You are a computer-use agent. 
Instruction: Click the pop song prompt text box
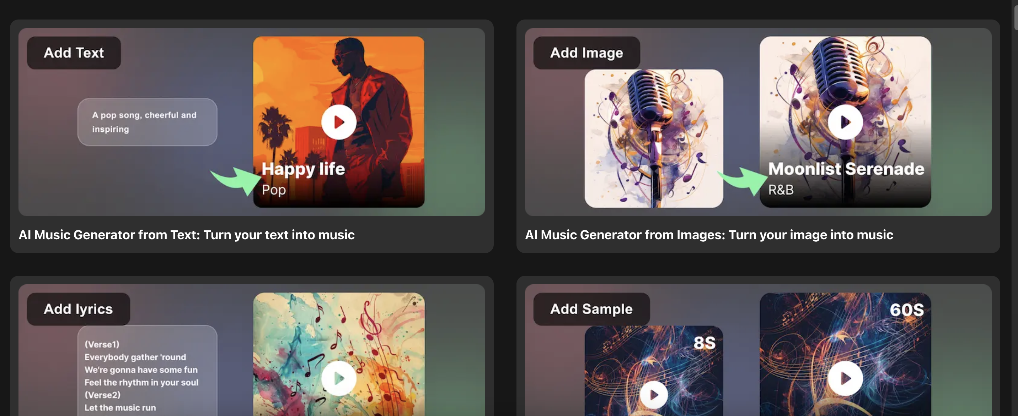tap(147, 122)
